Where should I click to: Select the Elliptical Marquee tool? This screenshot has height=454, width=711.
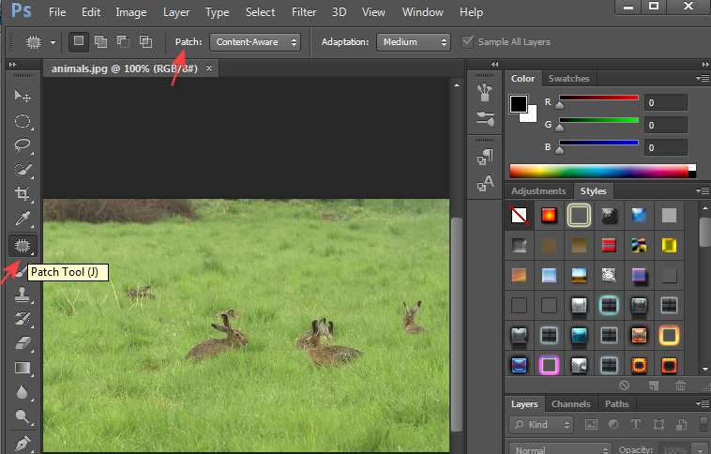coord(23,121)
